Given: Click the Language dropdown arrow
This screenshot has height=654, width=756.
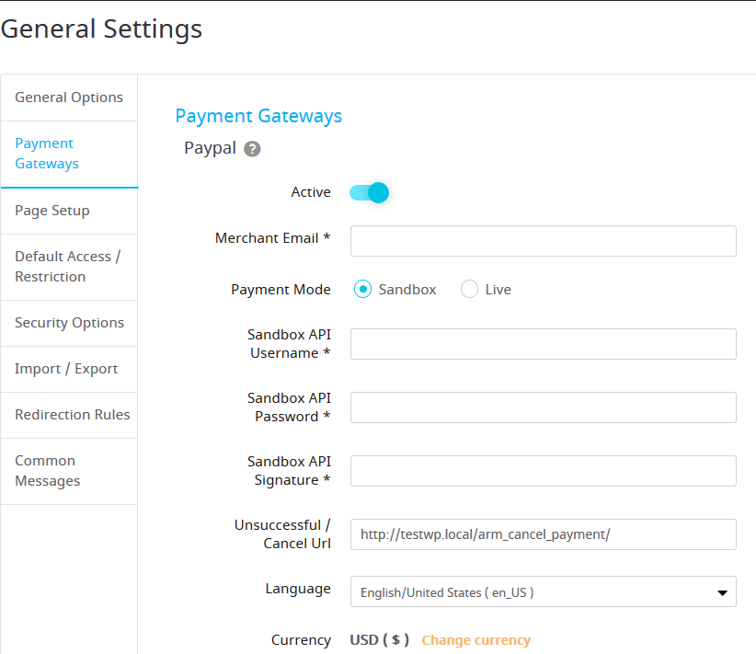Looking at the screenshot, I should pos(722,592).
